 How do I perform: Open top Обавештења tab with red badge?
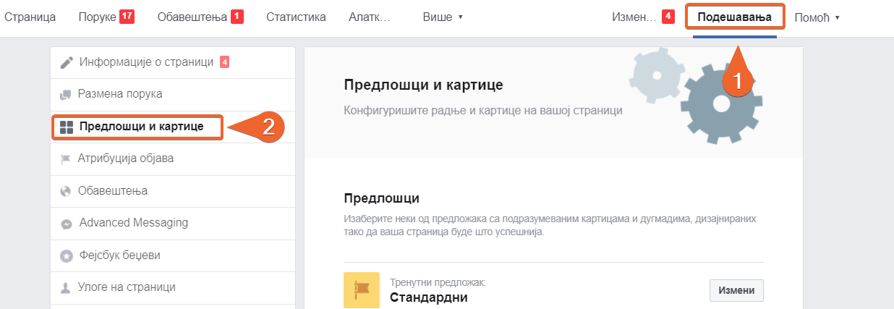coord(200,17)
